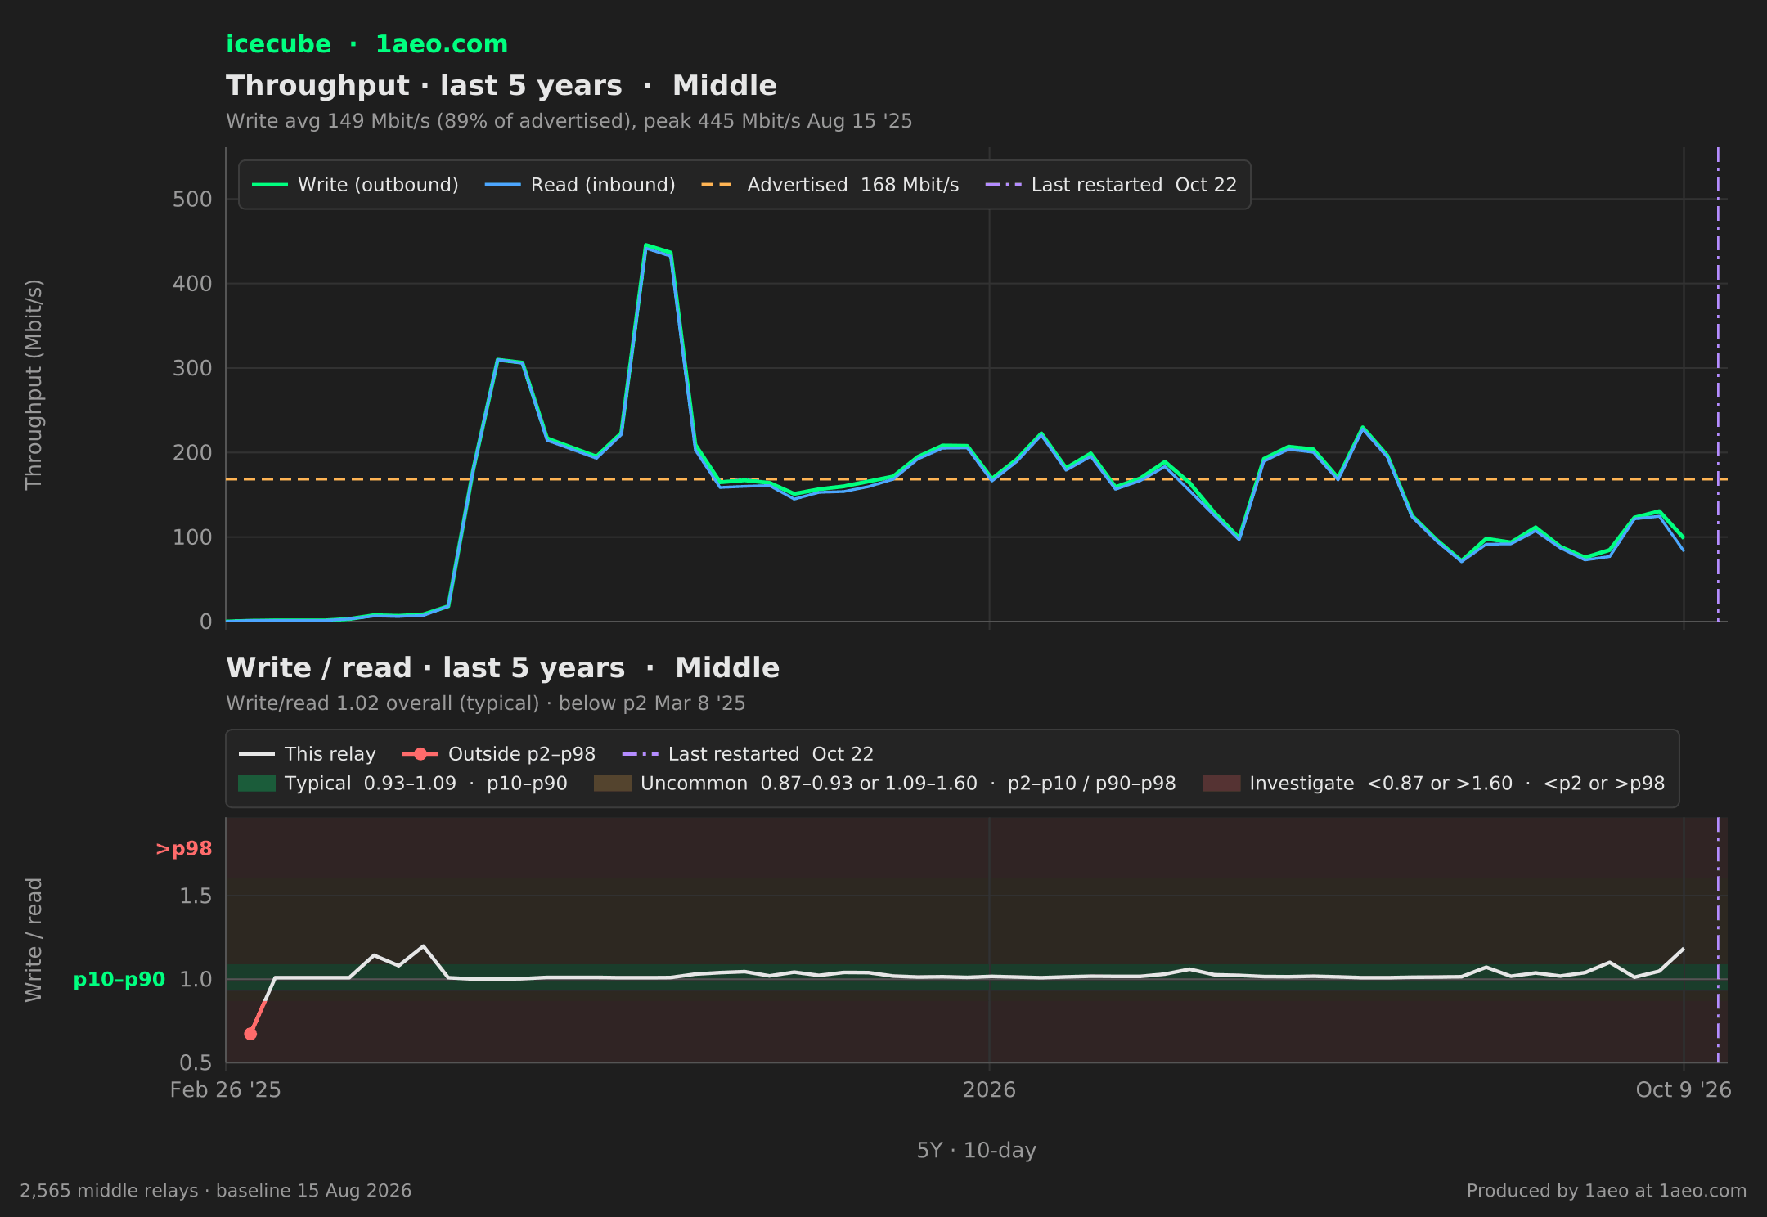Click the 'Oct 9 '26' date label
Screen dimensions: 1767x1217
click(1684, 1090)
